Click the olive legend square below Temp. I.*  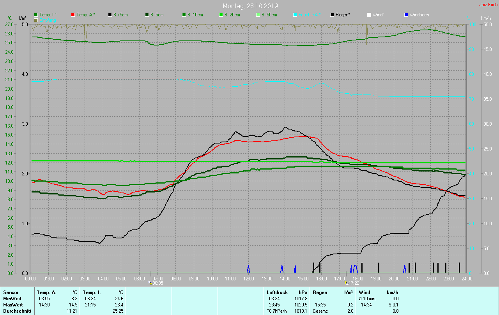pos(36,20)
